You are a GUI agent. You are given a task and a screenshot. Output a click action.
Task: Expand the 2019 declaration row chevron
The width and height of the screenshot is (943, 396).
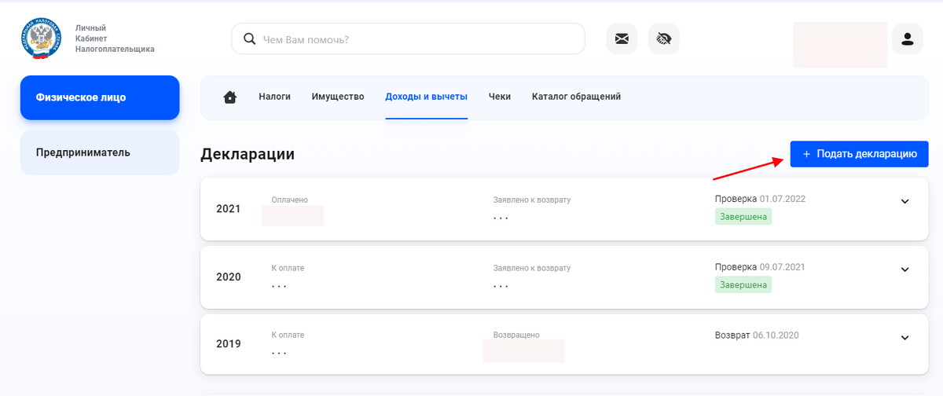point(904,338)
